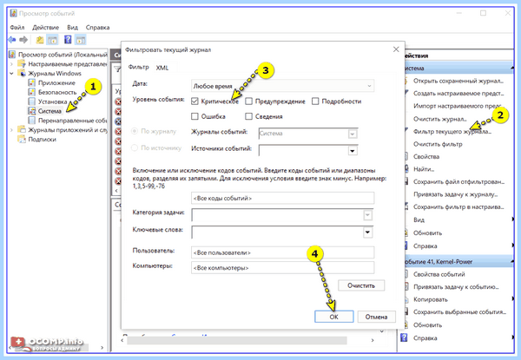Open the Файл menu
The image size is (521, 360).
click(17, 27)
